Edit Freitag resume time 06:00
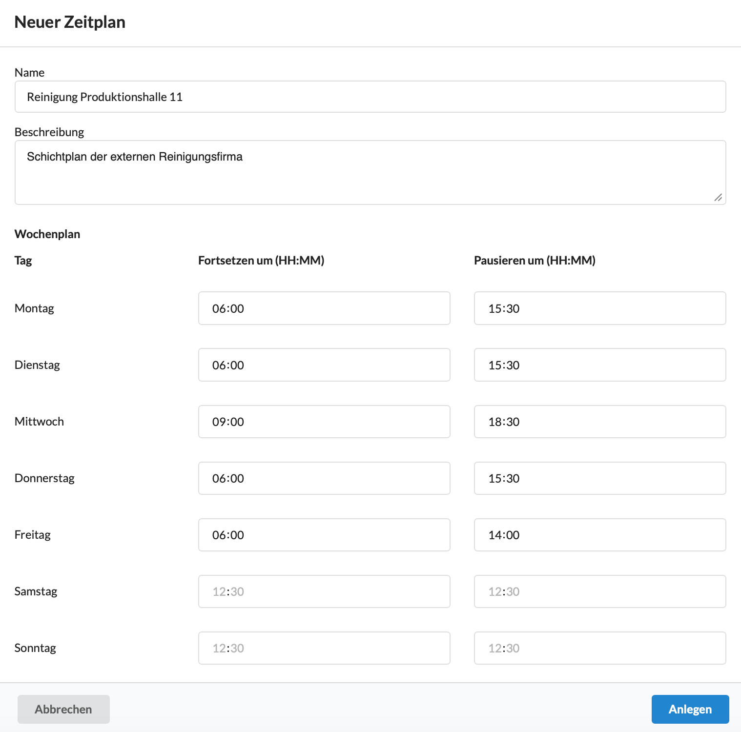 324,535
